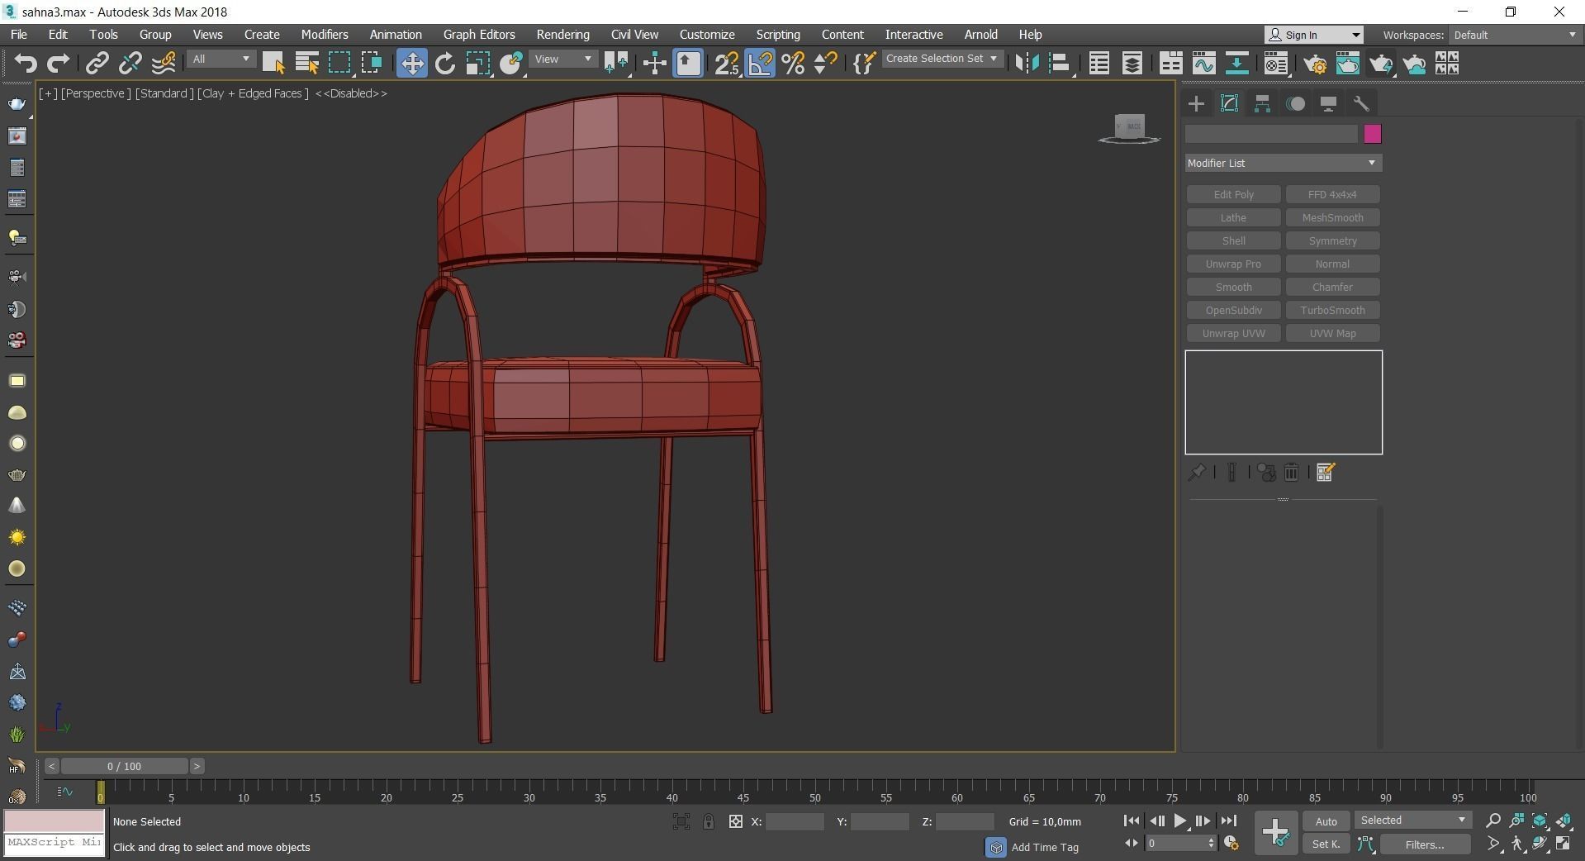Toggle the Layer Explorer
The image size is (1585, 861).
point(1132,64)
